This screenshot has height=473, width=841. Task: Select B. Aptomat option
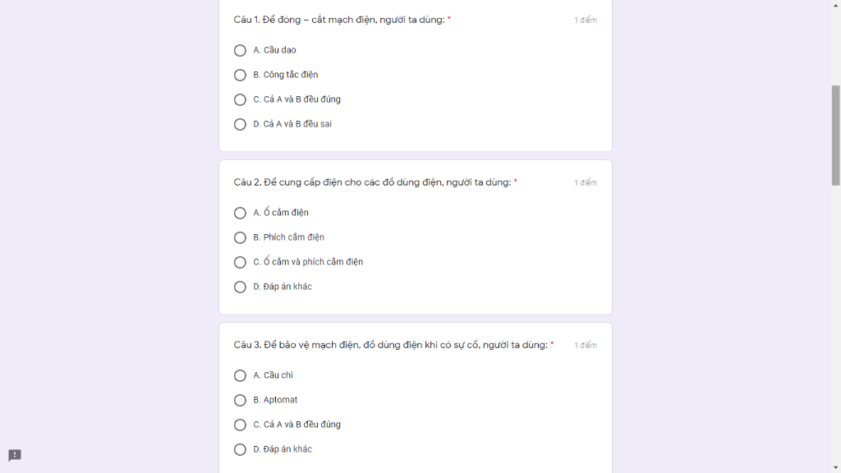[240, 400]
